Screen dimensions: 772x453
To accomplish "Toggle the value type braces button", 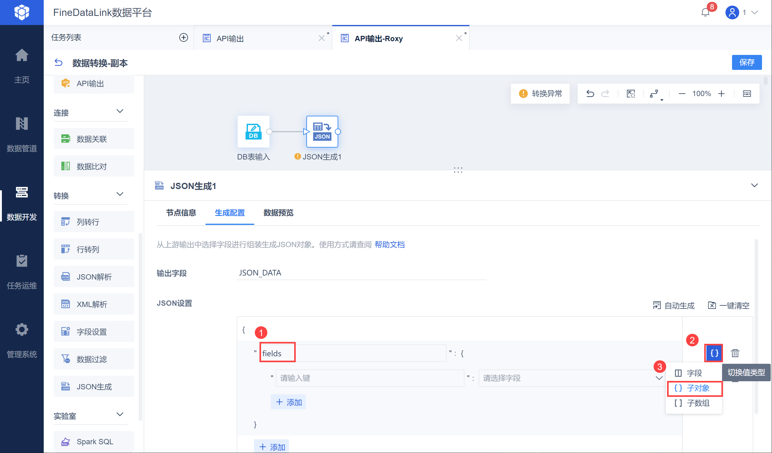I will [x=714, y=353].
